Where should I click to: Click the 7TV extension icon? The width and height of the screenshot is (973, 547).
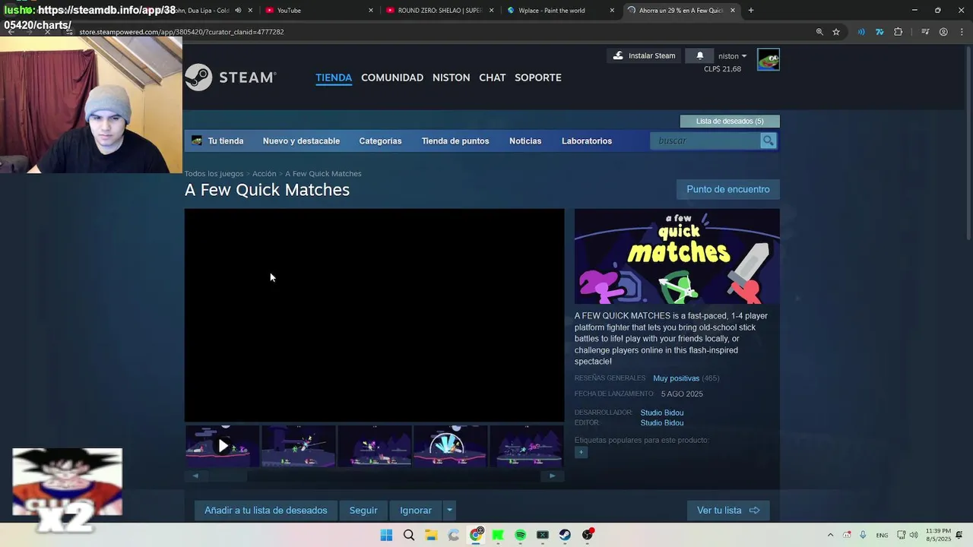(x=880, y=32)
